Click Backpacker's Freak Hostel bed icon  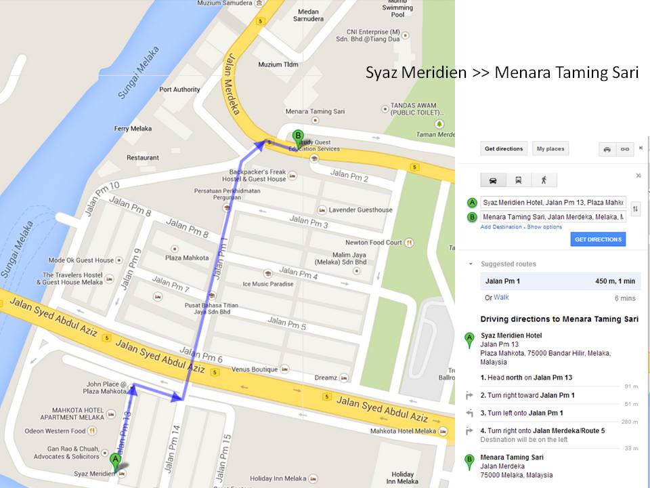click(x=292, y=176)
